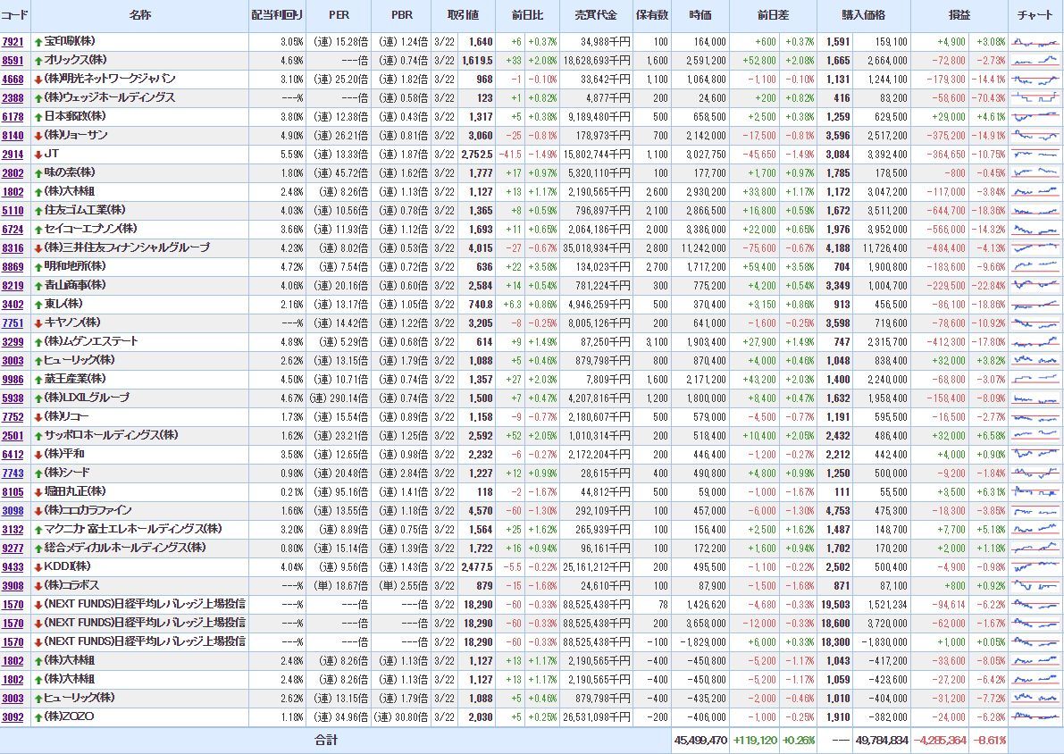Image resolution: width=1064 pixels, height=754 pixels.
Task: Open the mini chart in the セイコーエプソン row
Action: [1035, 229]
